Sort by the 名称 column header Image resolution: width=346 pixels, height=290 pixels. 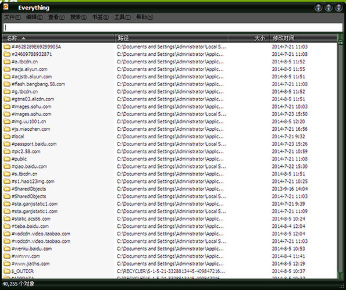point(58,38)
